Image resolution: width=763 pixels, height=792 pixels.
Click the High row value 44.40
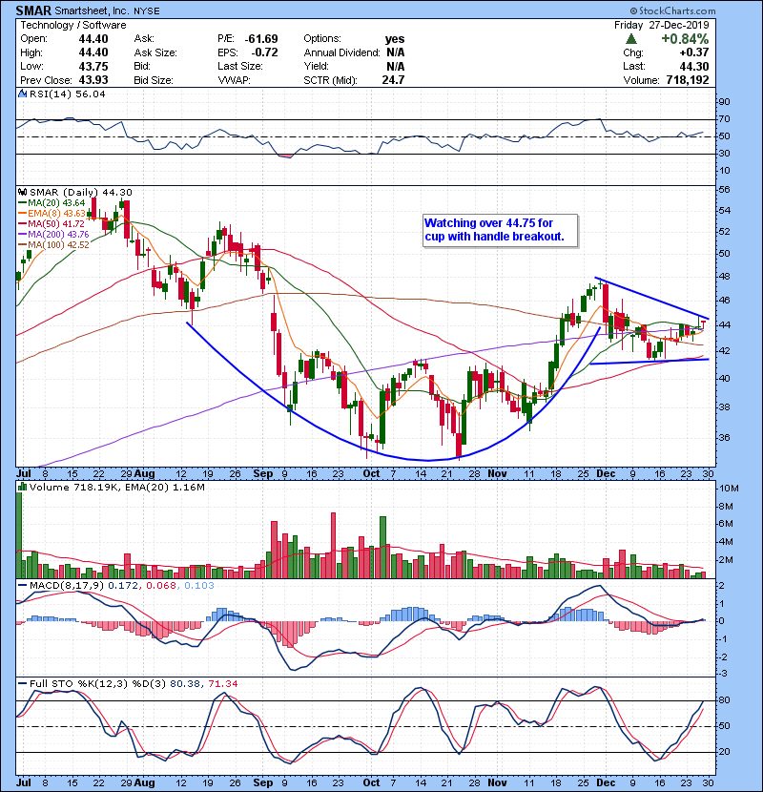click(x=93, y=52)
